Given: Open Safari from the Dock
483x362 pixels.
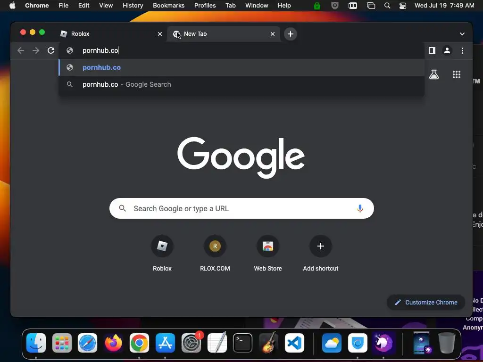Looking at the screenshot, I should 87,343.
